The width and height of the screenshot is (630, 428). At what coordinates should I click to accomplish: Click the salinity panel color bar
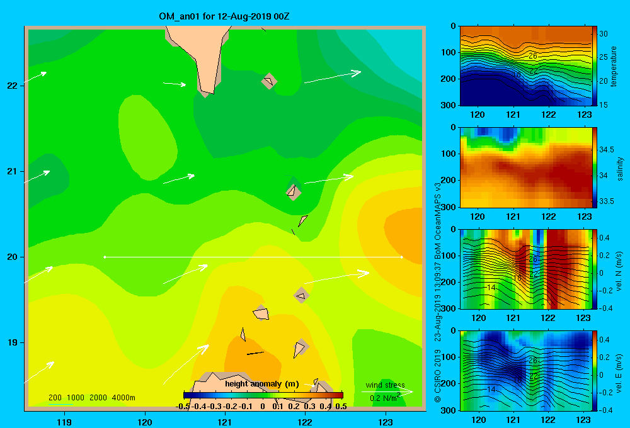[595, 167]
